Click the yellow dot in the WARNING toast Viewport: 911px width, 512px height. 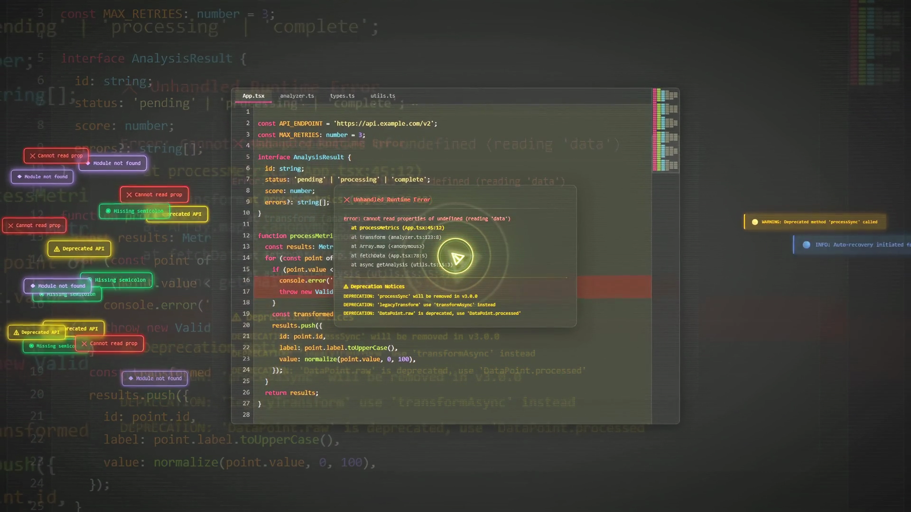point(755,222)
